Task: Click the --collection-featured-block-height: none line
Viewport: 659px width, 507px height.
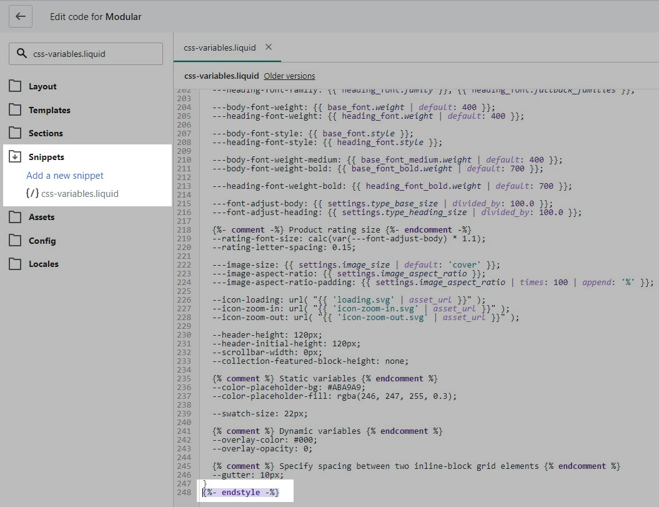Action: pyautogui.click(x=310, y=361)
